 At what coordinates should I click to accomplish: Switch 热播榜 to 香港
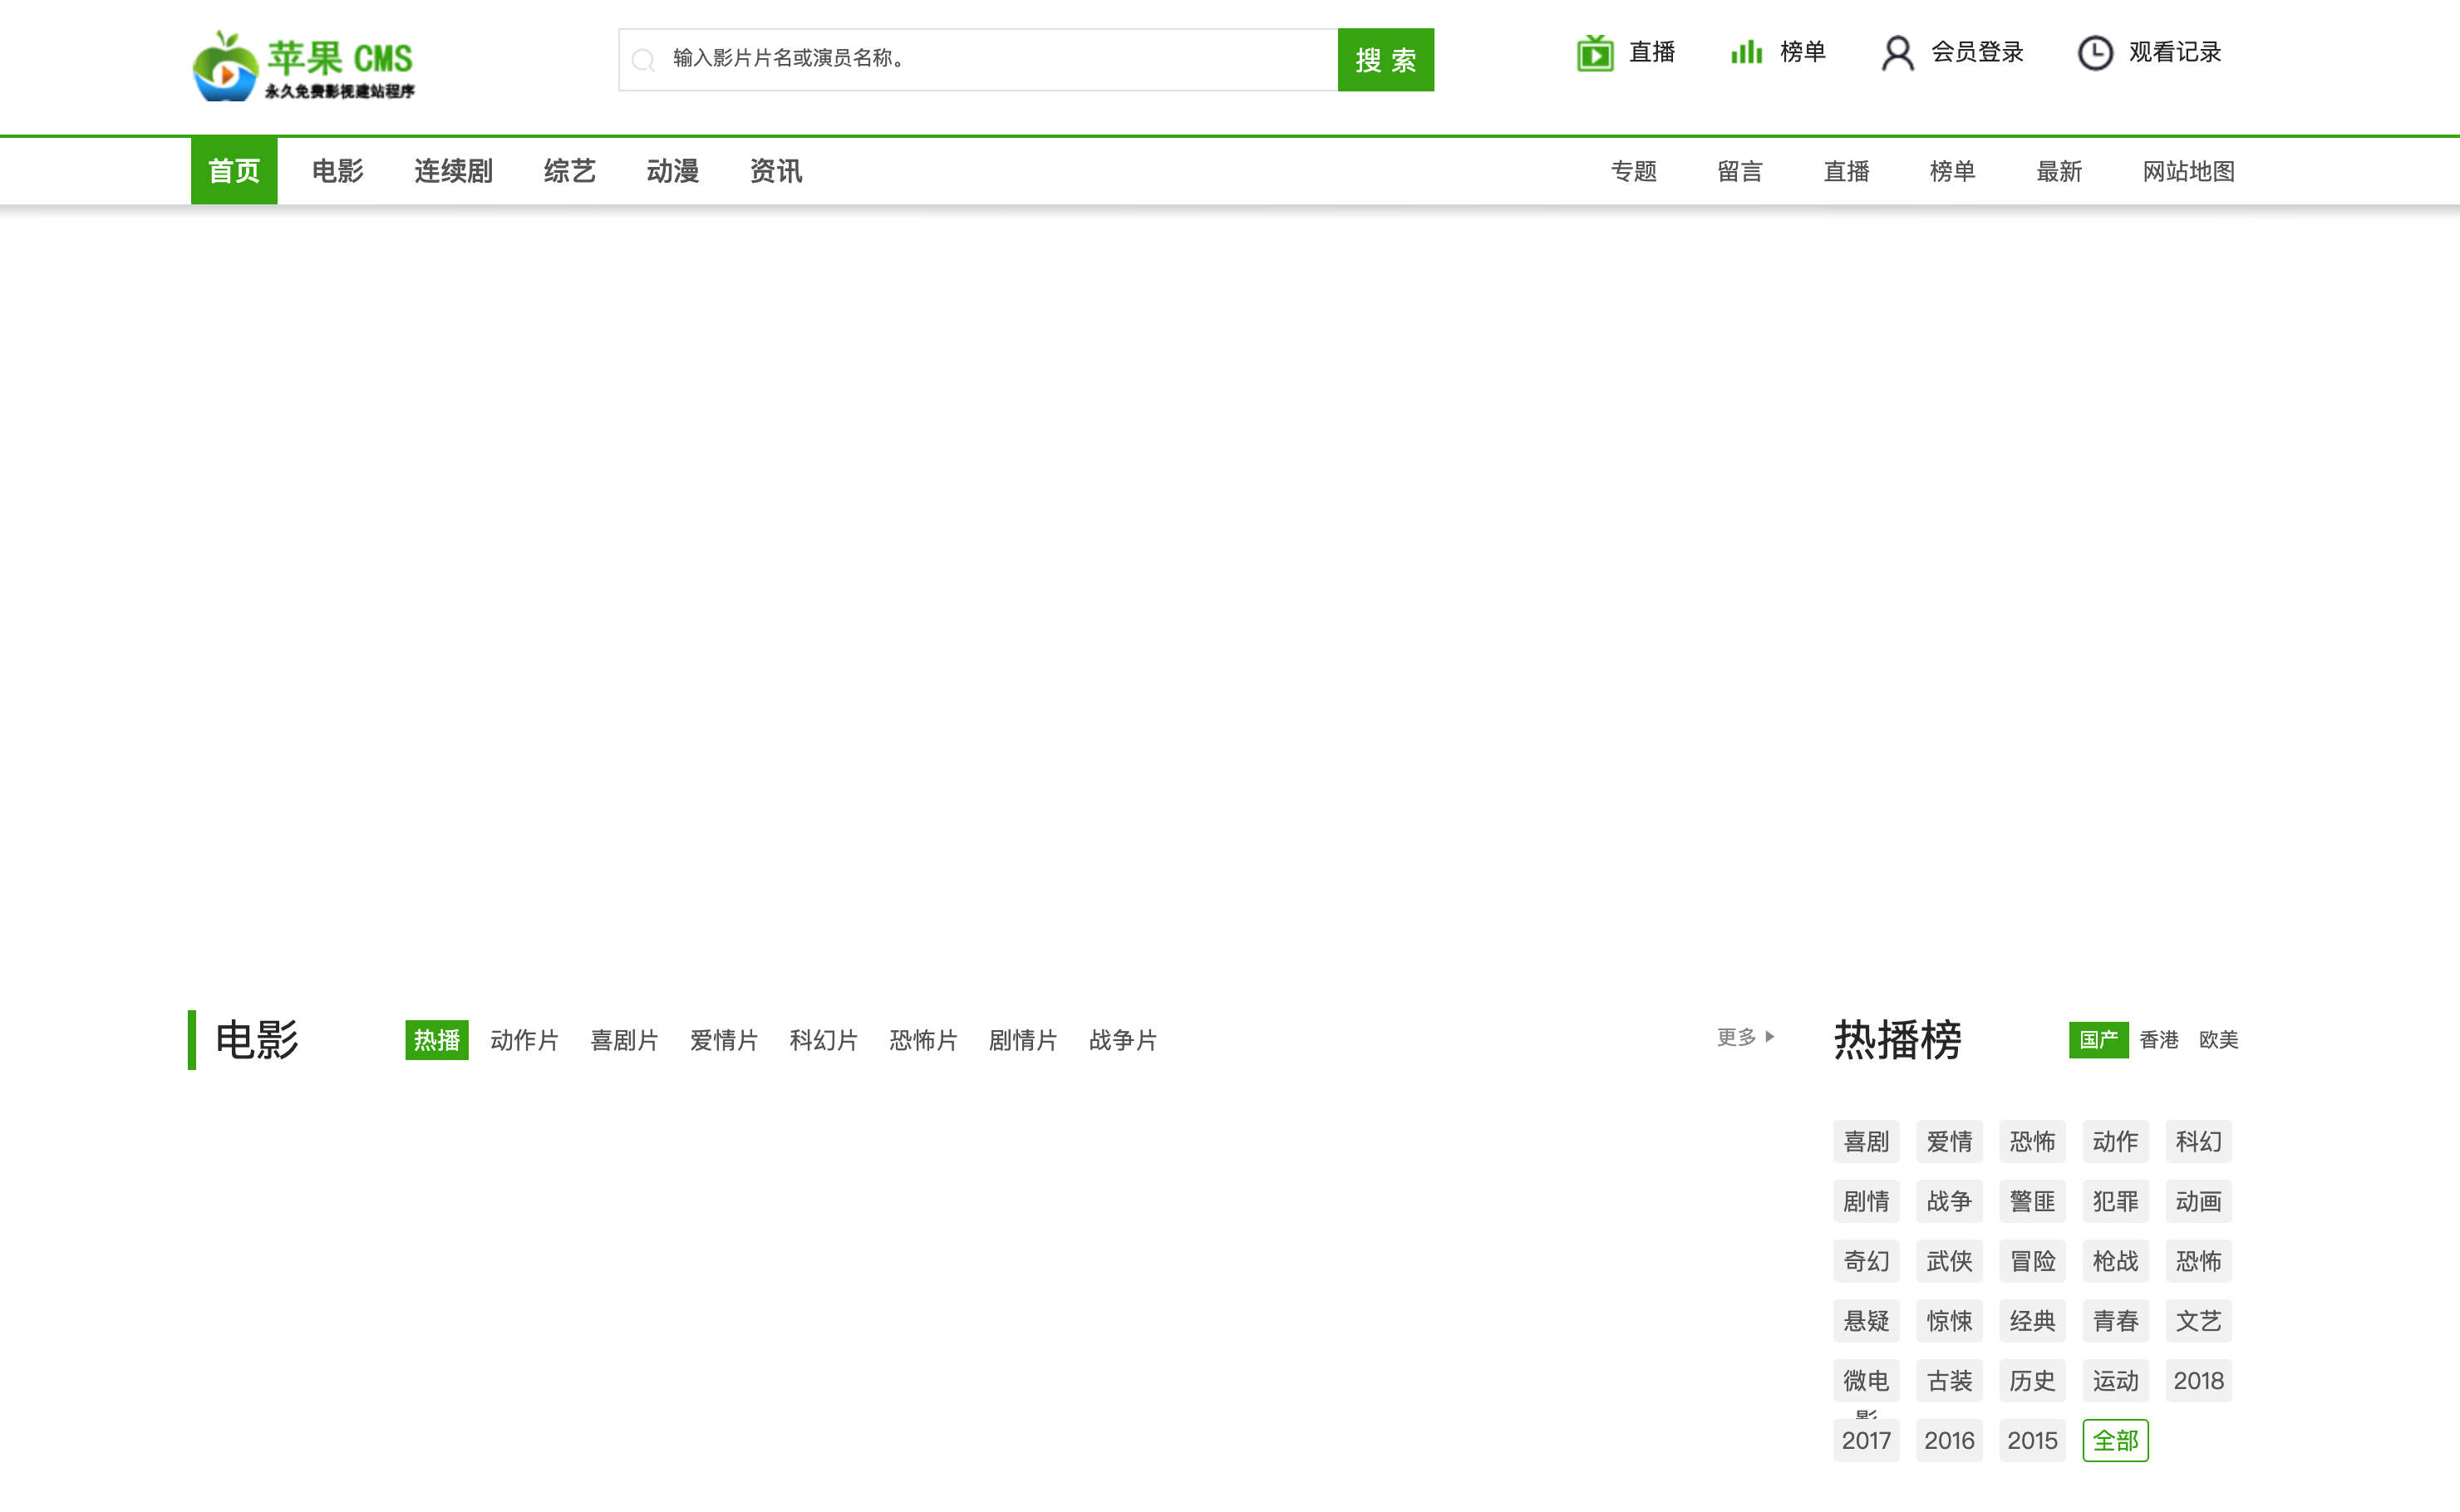[x=2157, y=1040]
